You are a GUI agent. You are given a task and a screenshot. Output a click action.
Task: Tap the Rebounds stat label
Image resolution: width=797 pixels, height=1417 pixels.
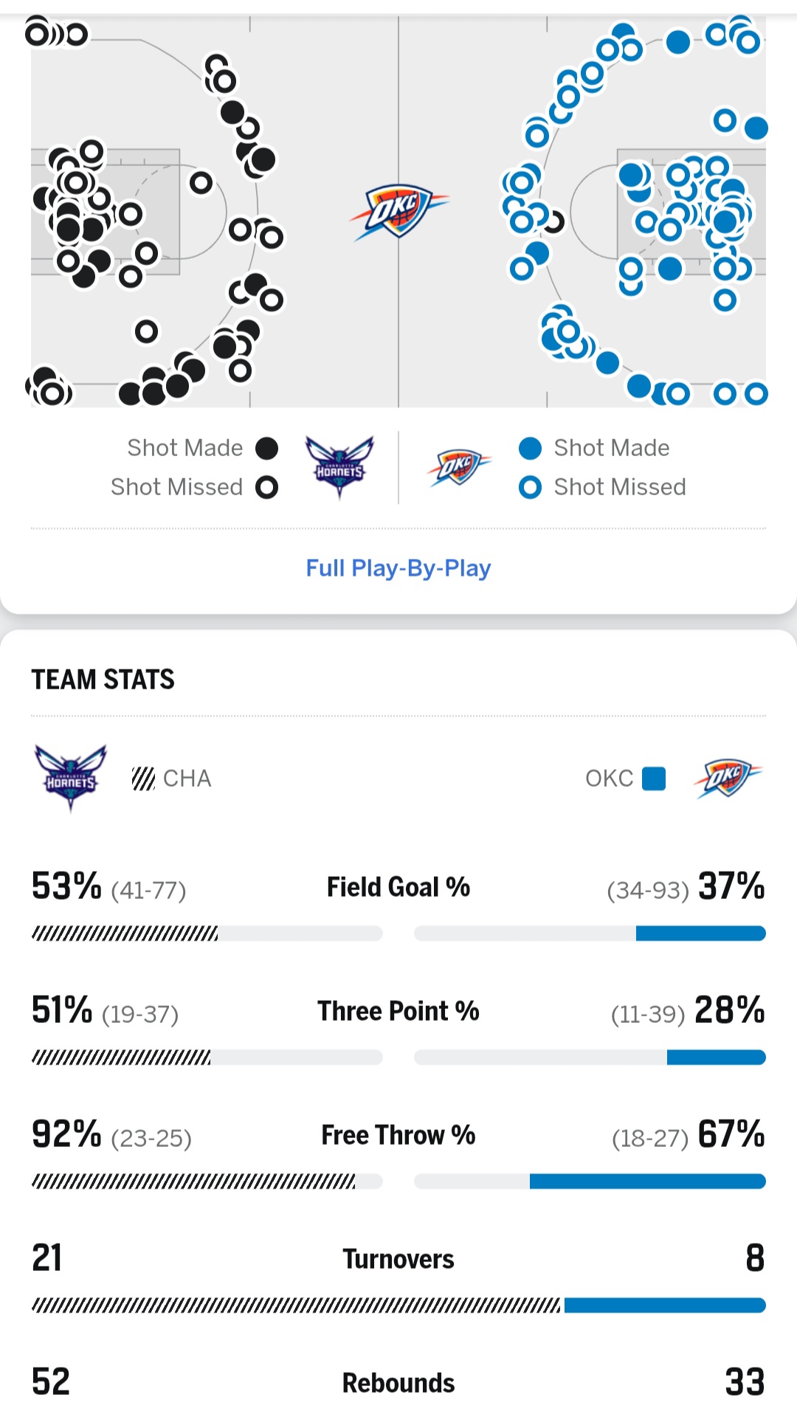398,1383
